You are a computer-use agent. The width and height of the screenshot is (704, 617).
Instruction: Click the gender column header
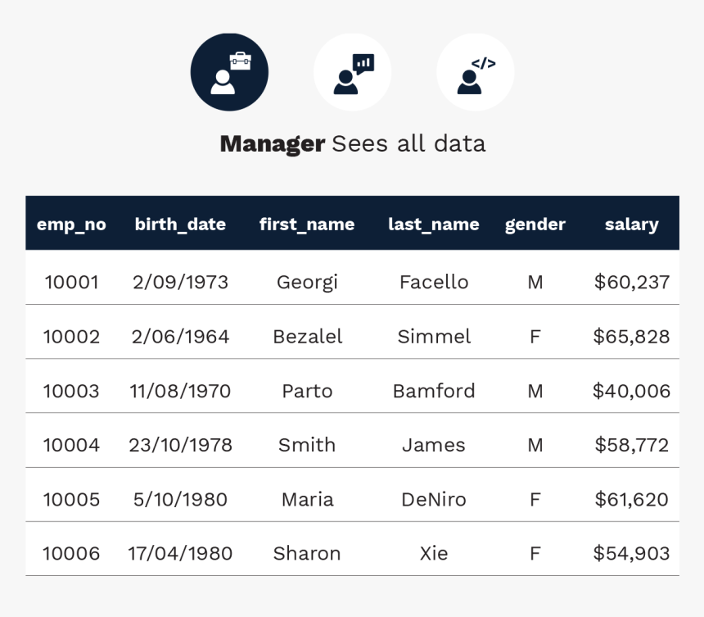(x=535, y=224)
